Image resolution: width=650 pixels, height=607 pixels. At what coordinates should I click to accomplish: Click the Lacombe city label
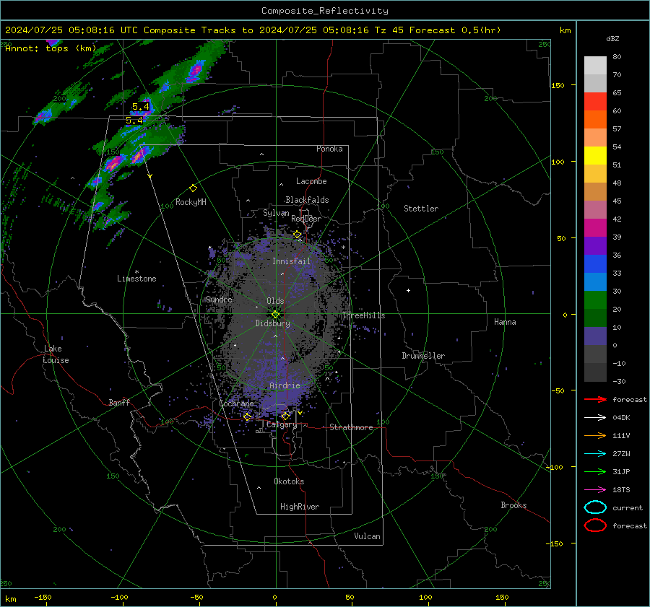tap(311, 181)
